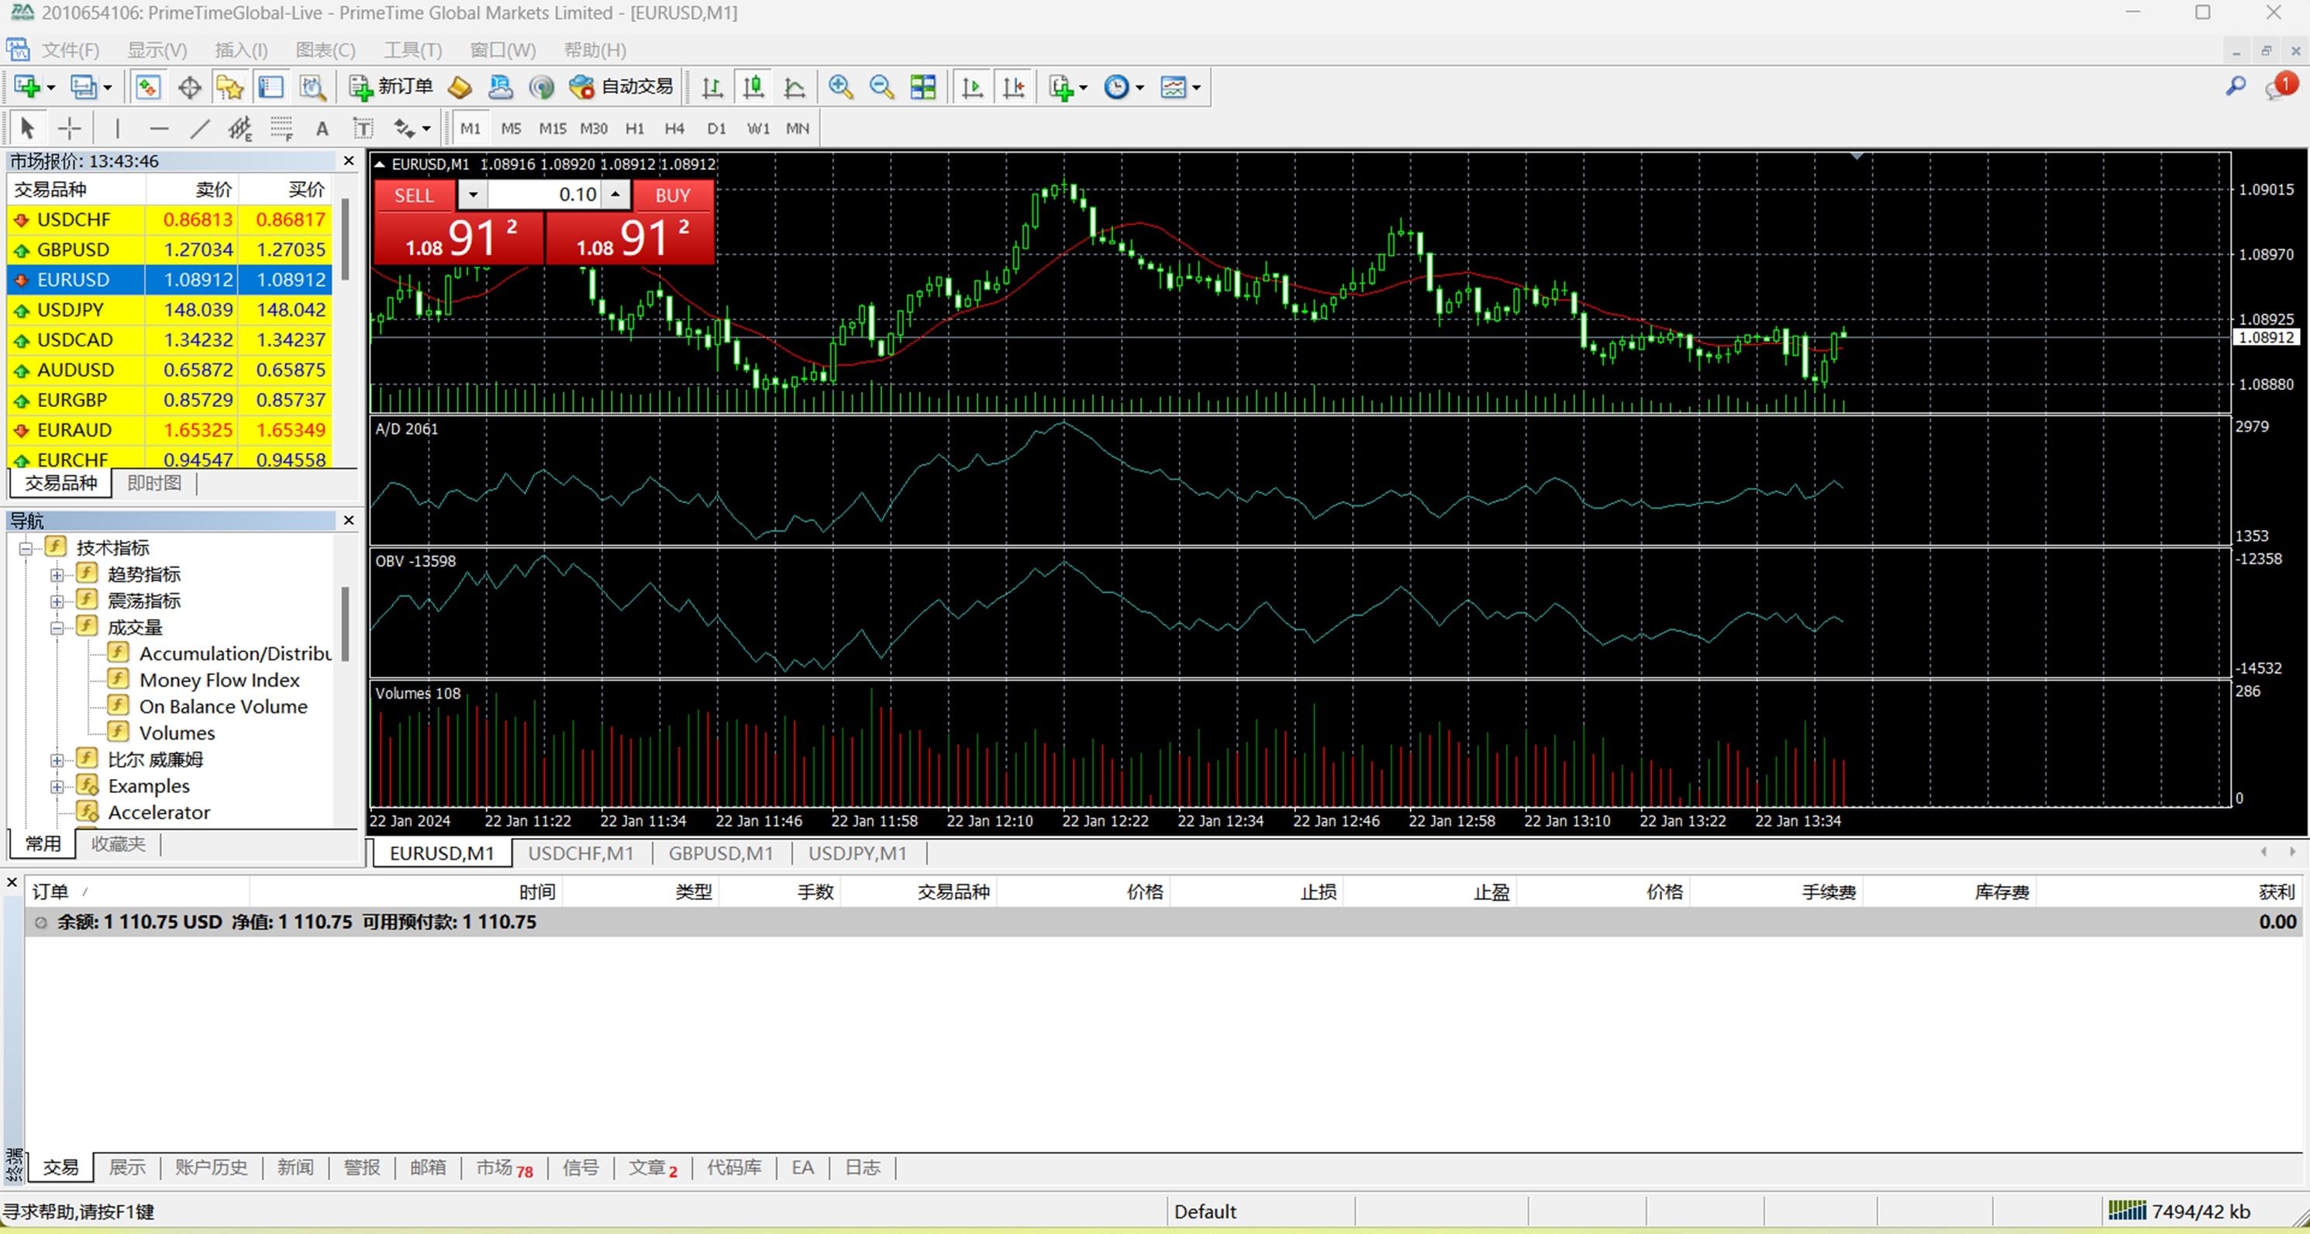The height and width of the screenshot is (1234, 2310).
Task: Open the Strategy Tester icon
Action: [x=312, y=87]
